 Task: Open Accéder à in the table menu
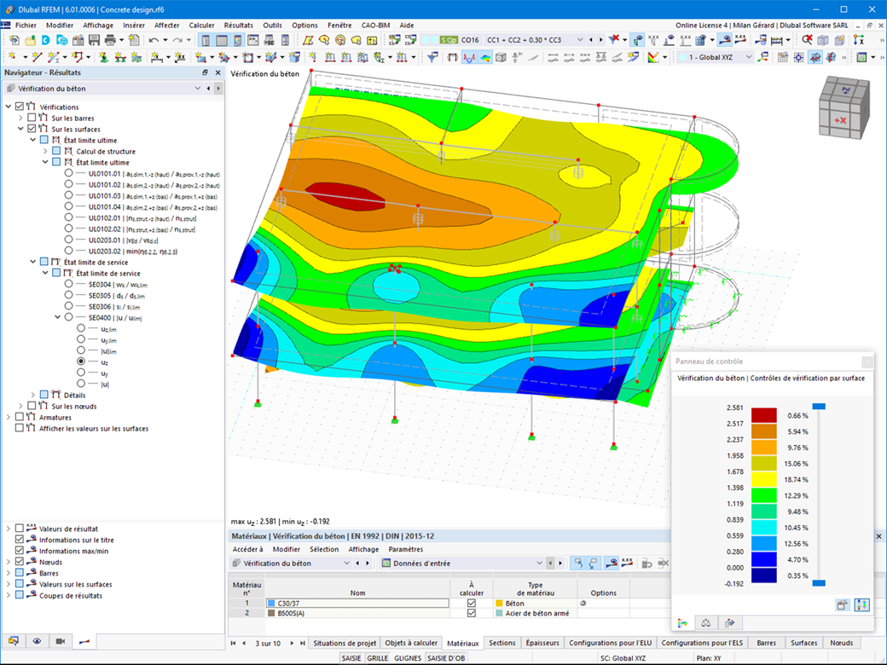pyautogui.click(x=248, y=549)
